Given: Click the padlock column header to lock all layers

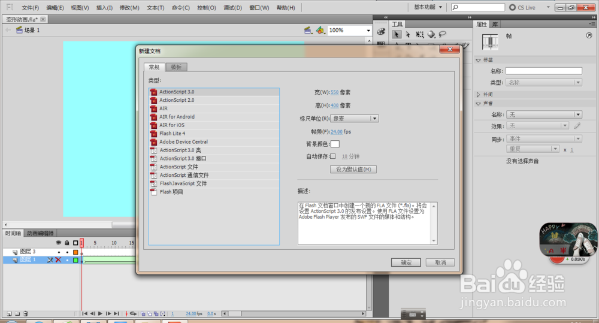Looking at the screenshot, I should click(67, 243).
